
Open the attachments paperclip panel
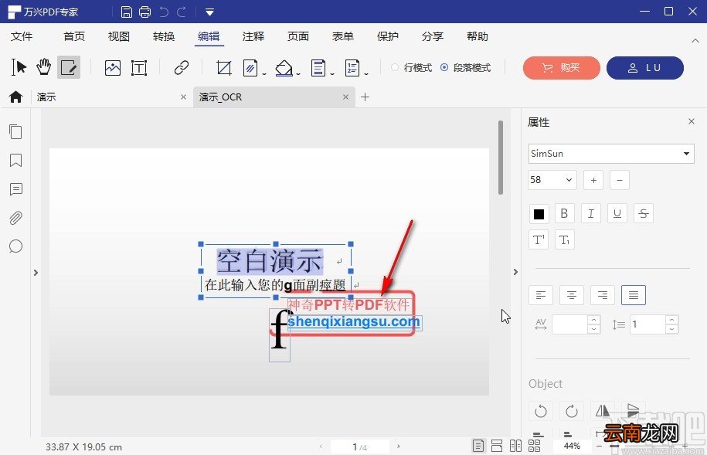point(15,218)
